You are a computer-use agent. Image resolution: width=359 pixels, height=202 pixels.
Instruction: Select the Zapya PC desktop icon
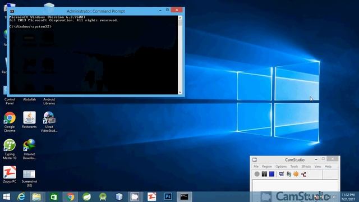(x=10, y=175)
